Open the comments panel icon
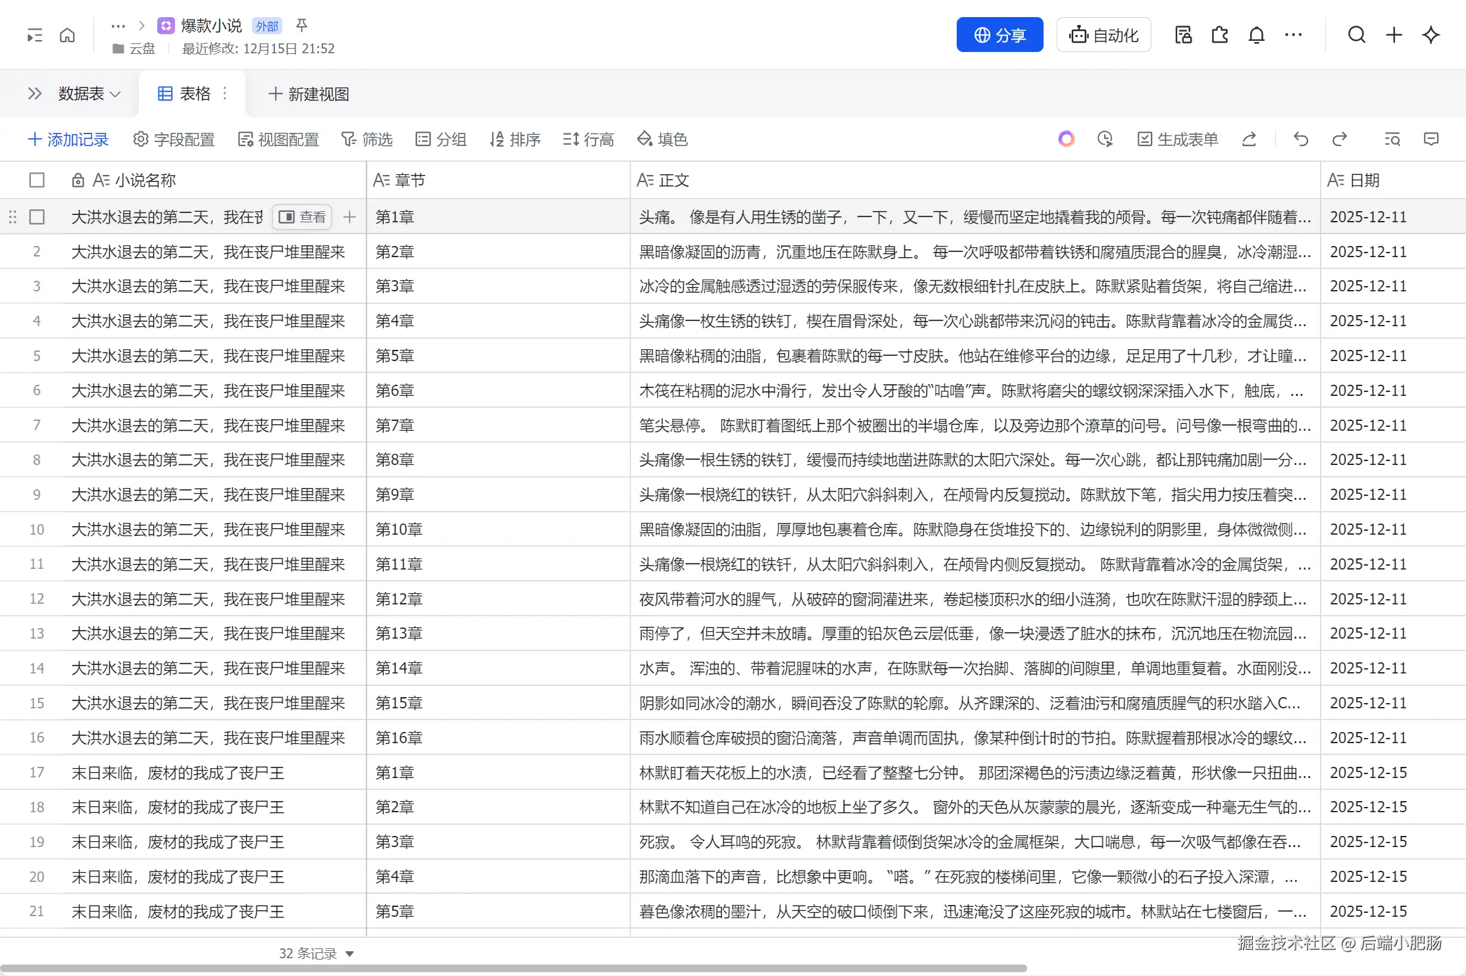Viewport: 1466px width, 976px height. pos(1430,139)
